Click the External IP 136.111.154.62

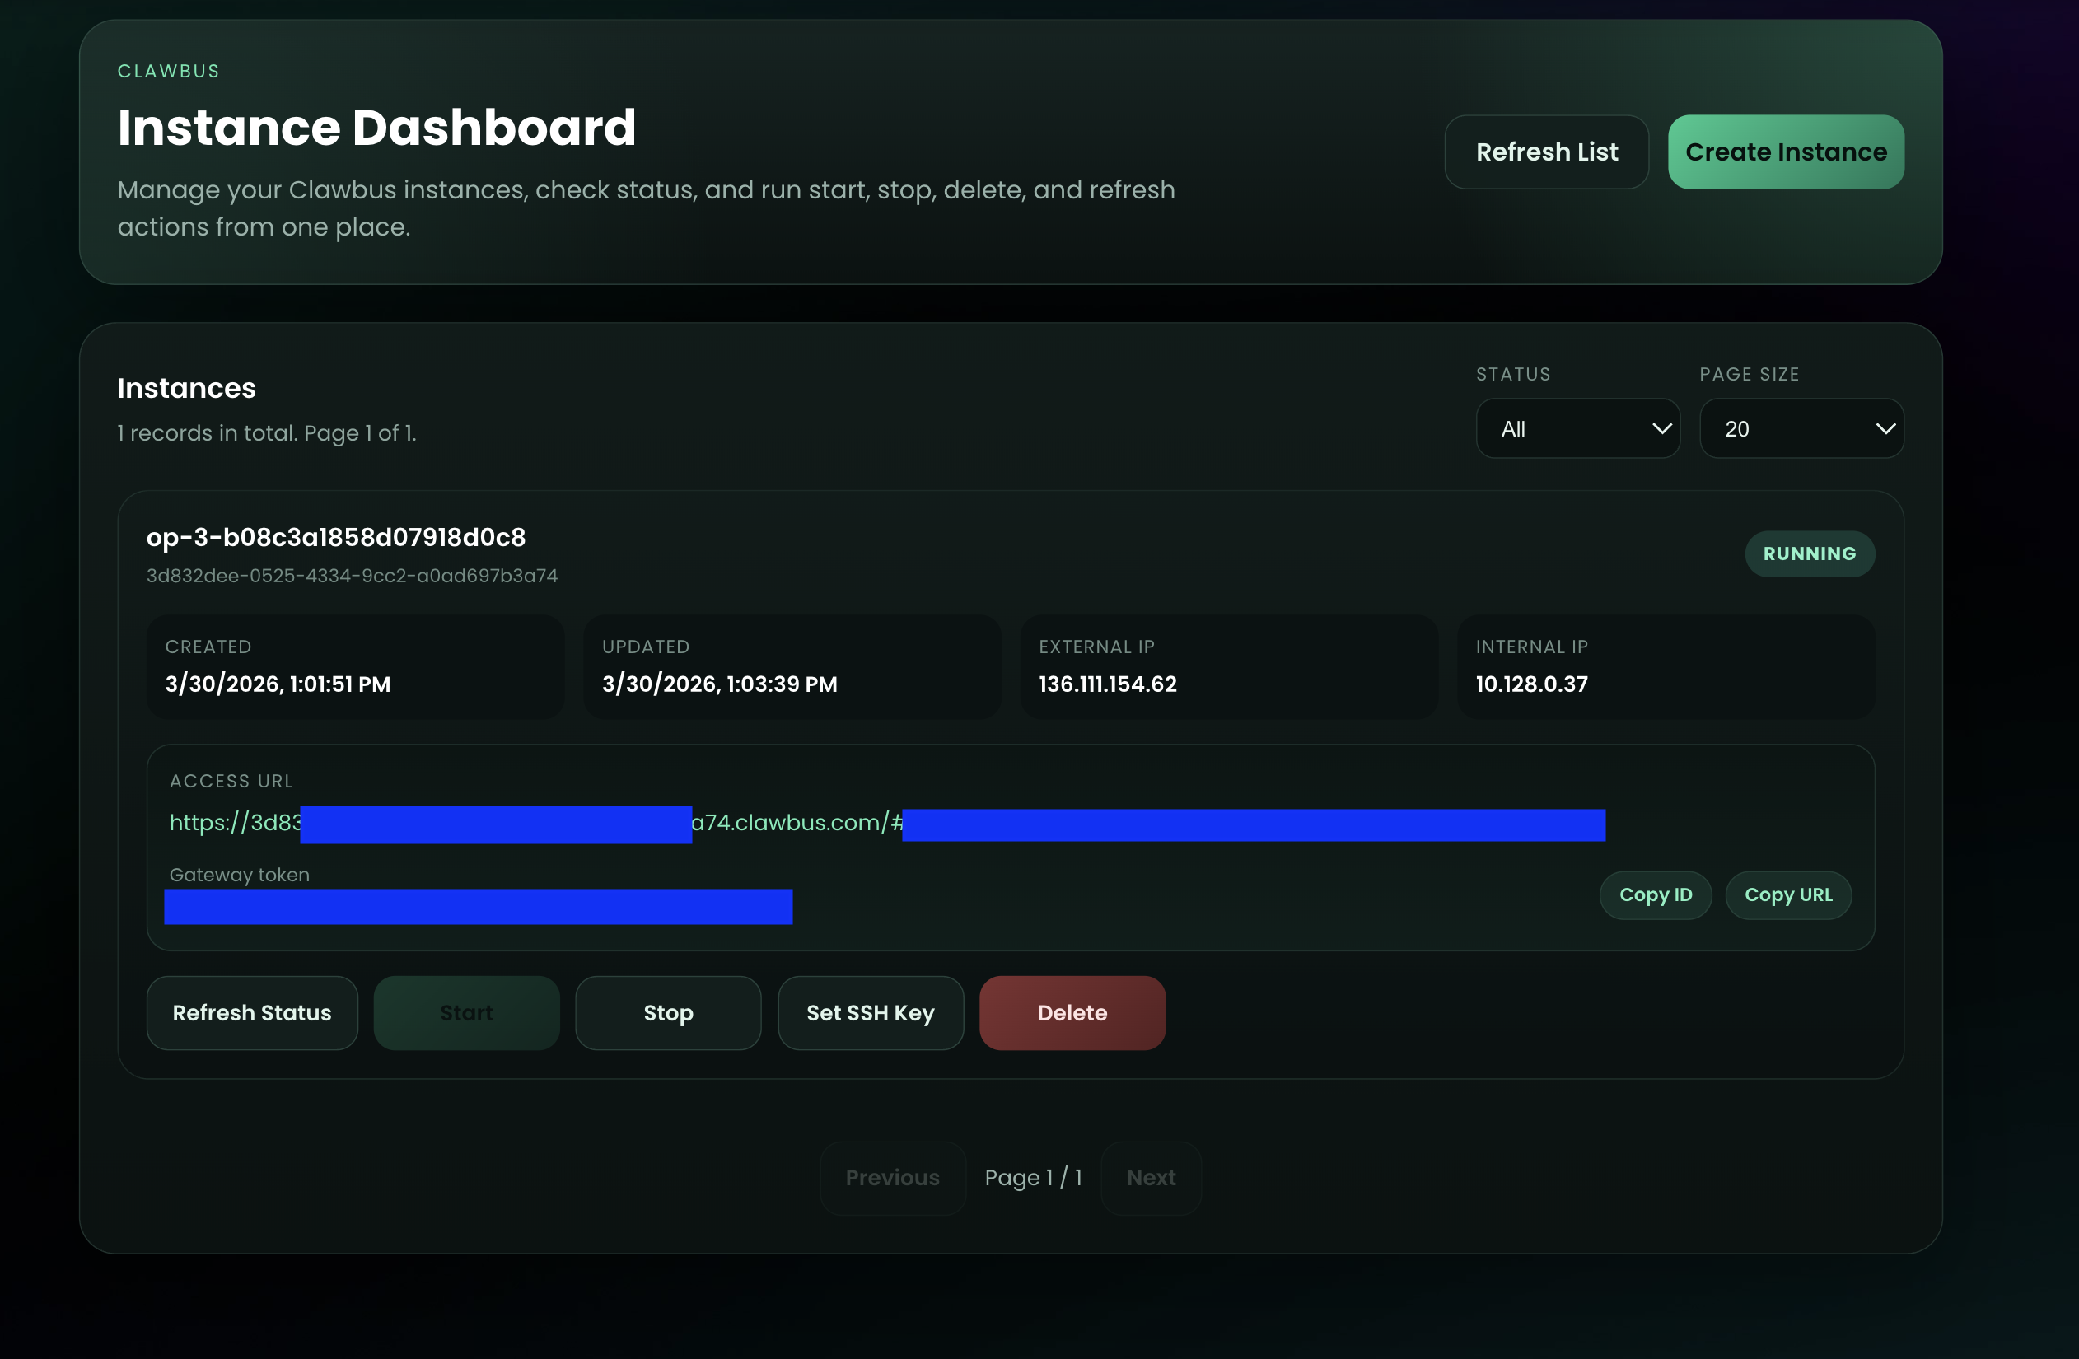coord(1106,684)
